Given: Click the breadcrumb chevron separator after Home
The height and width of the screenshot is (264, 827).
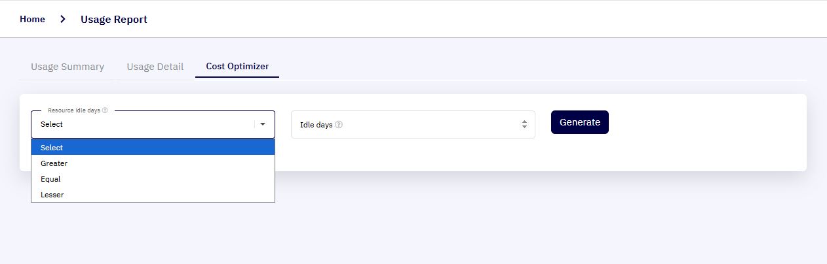Looking at the screenshot, I should [63, 19].
